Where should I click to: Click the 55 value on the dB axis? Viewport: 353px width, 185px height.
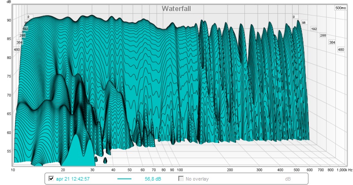tap(9, 151)
